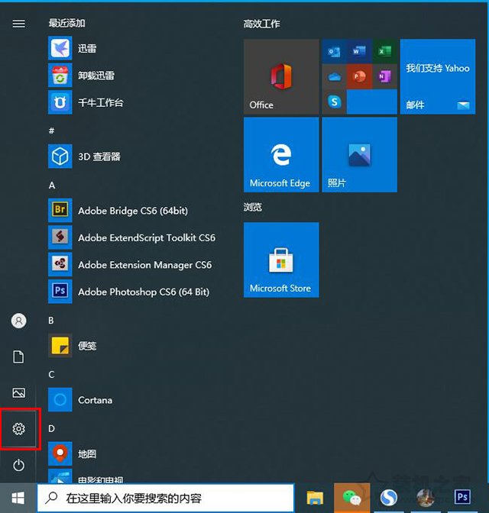Open the Microsoft Store tile
This screenshot has width=489, height=513.
(x=280, y=260)
